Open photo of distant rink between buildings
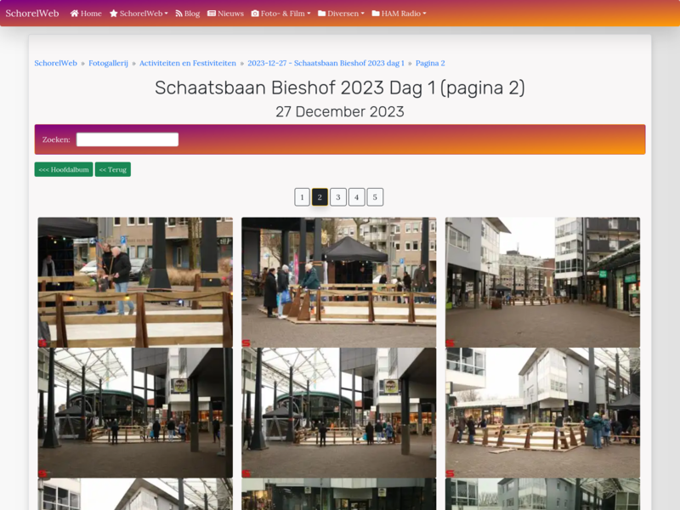 (542, 282)
